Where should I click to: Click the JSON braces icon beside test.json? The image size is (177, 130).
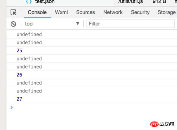tap(29, 1)
